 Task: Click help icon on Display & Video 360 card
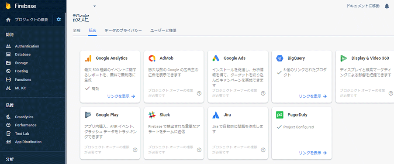[x=391, y=93]
